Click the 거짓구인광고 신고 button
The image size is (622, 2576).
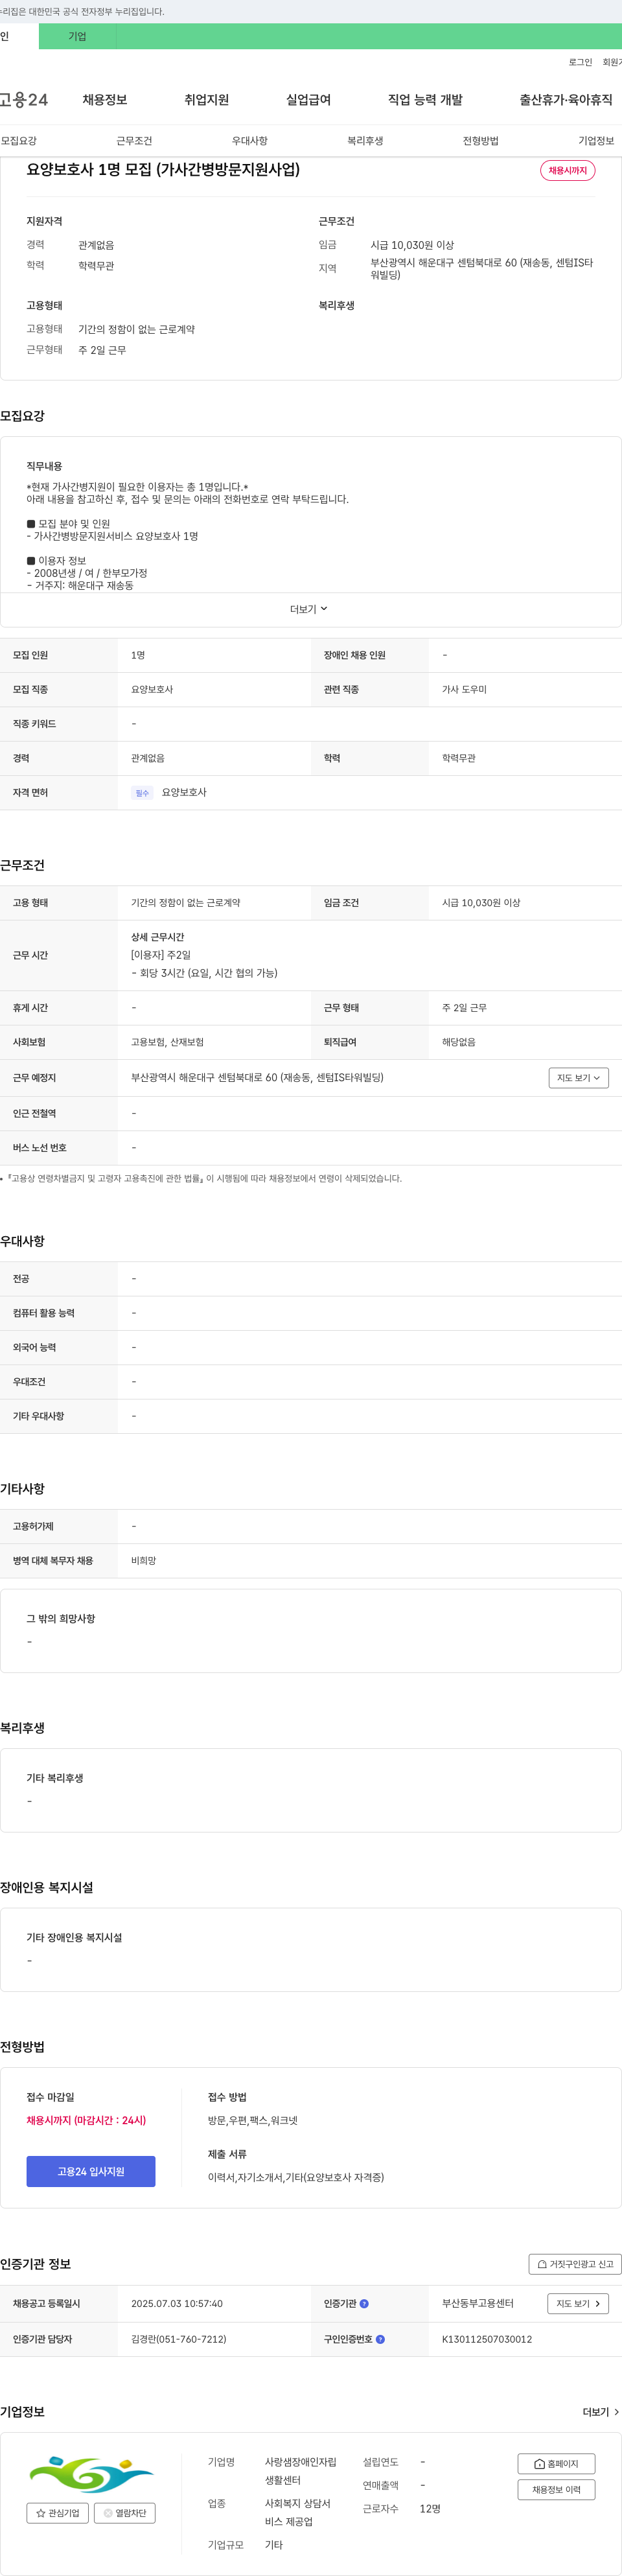point(575,2264)
